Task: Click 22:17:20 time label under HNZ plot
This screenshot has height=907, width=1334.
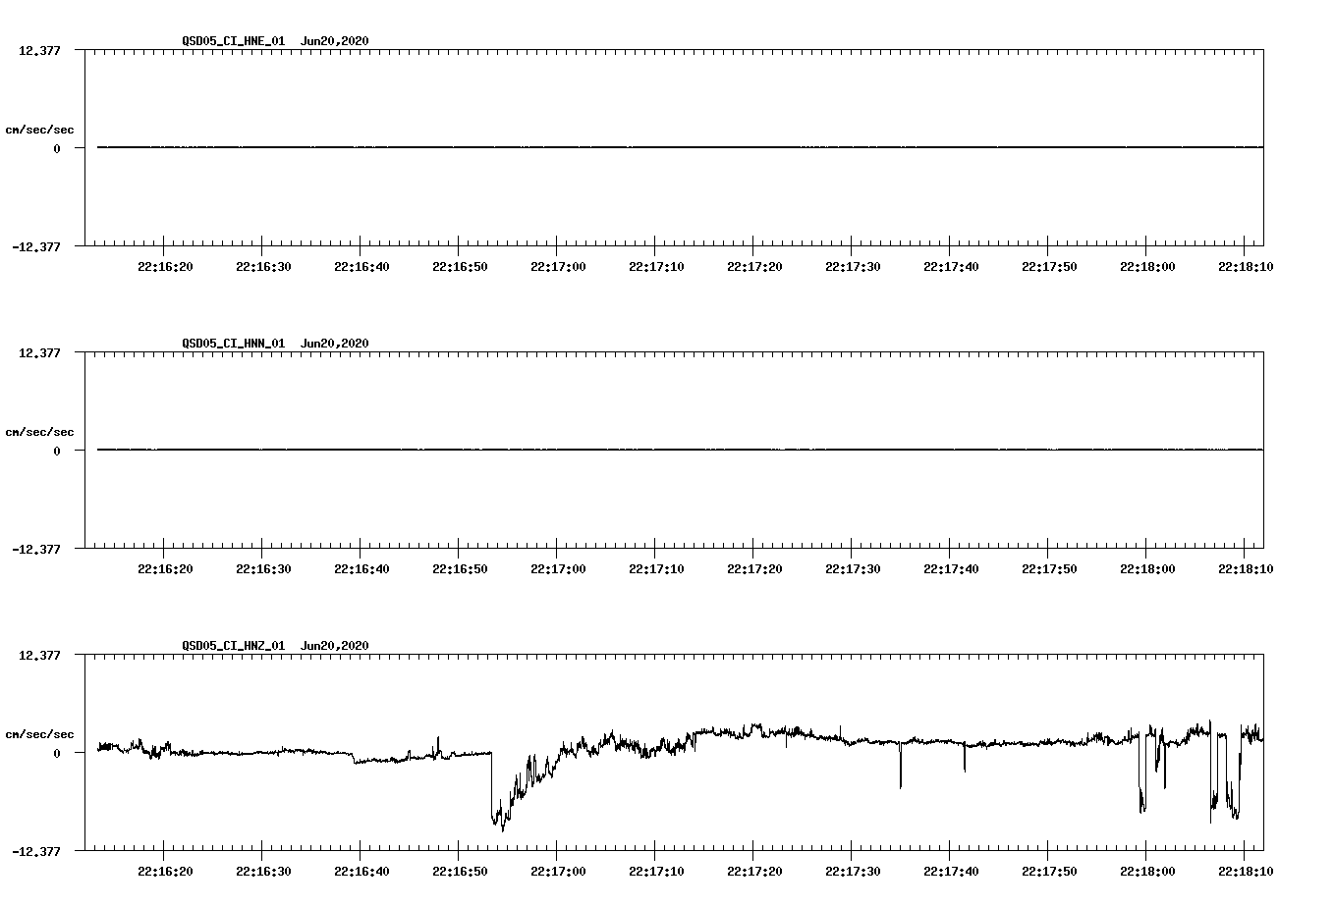Action: click(x=754, y=872)
